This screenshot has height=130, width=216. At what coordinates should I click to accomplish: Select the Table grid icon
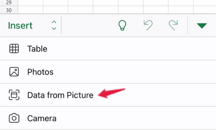click(x=14, y=49)
